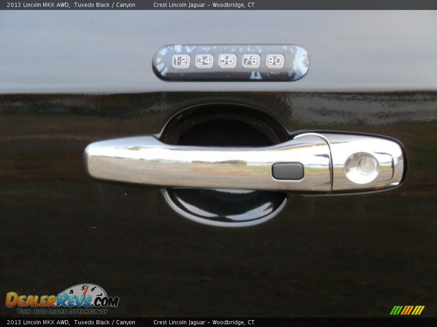Viewport: 437px width, 327px height.
Task: Tap the 5·6 keypad button
Action: 228,61
